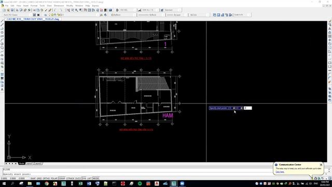Viewport: 332px width, 187px height.
Task: Click the Zoom realtime magnifier icon
Action: [73, 10]
